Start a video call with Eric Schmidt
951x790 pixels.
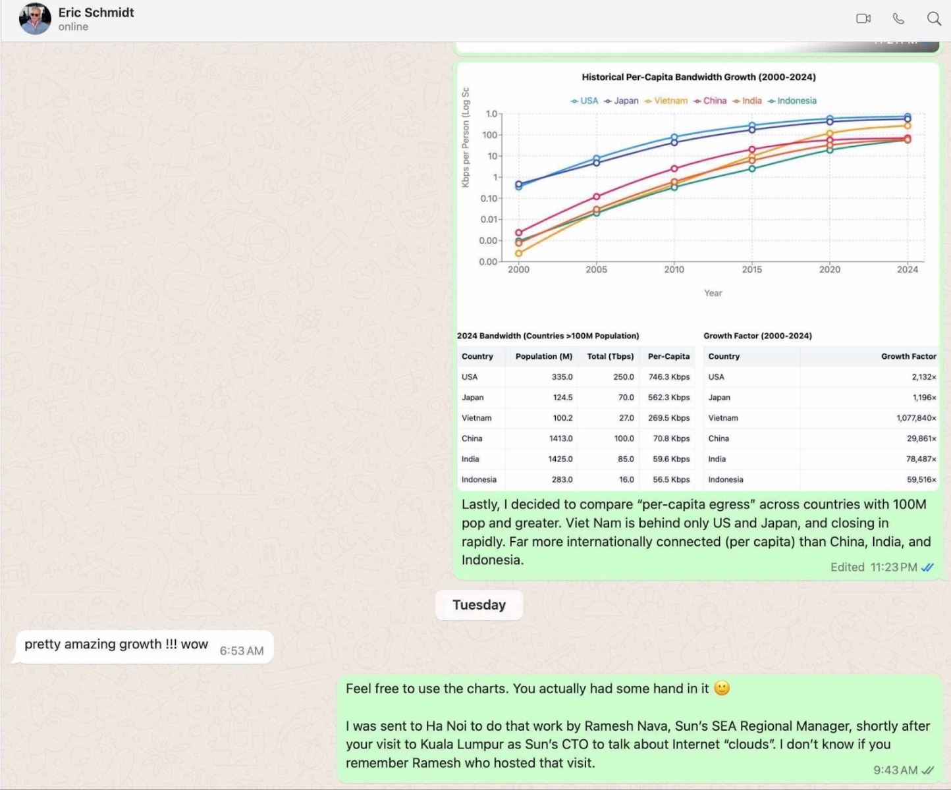863,18
